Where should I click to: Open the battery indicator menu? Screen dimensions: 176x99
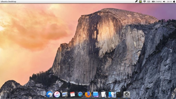click(153, 2)
